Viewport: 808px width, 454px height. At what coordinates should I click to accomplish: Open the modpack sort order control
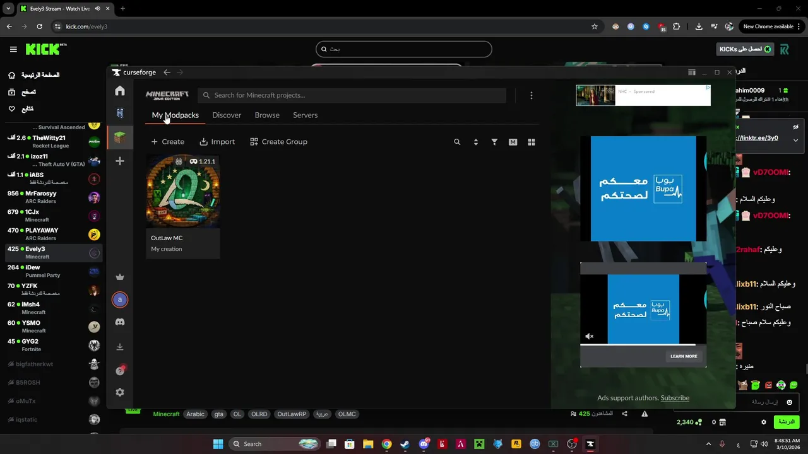pyautogui.click(x=476, y=142)
